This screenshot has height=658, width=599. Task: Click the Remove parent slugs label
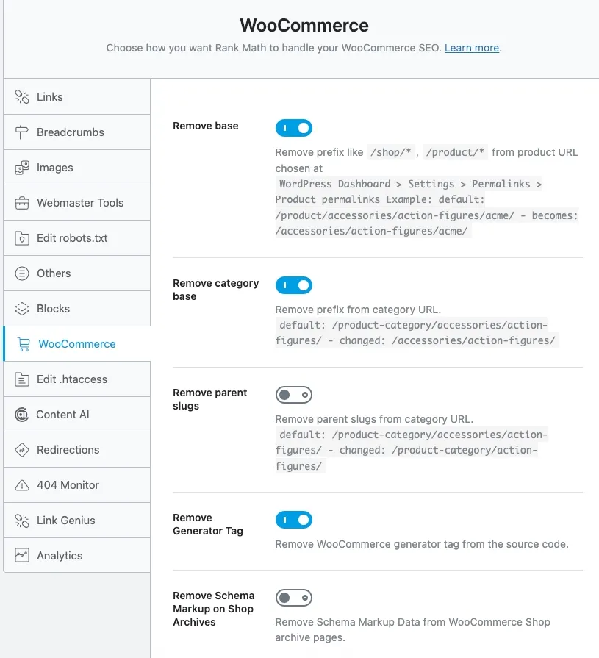coord(209,399)
